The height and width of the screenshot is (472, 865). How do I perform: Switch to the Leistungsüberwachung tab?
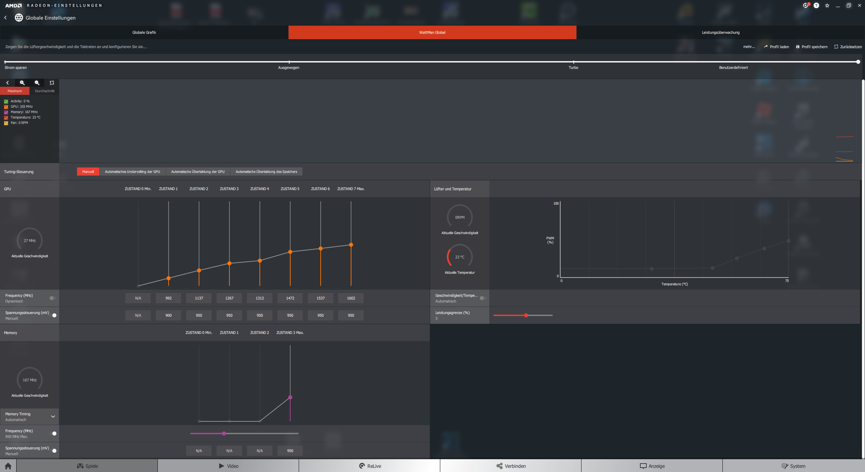pyautogui.click(x=720, y=32)
